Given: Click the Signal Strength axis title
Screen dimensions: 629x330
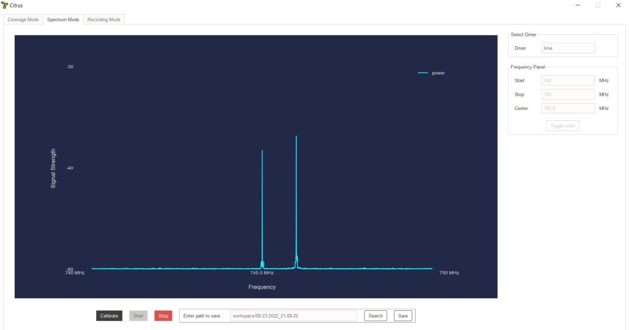Looking at the screenshot, I should (x=53, y=168).
